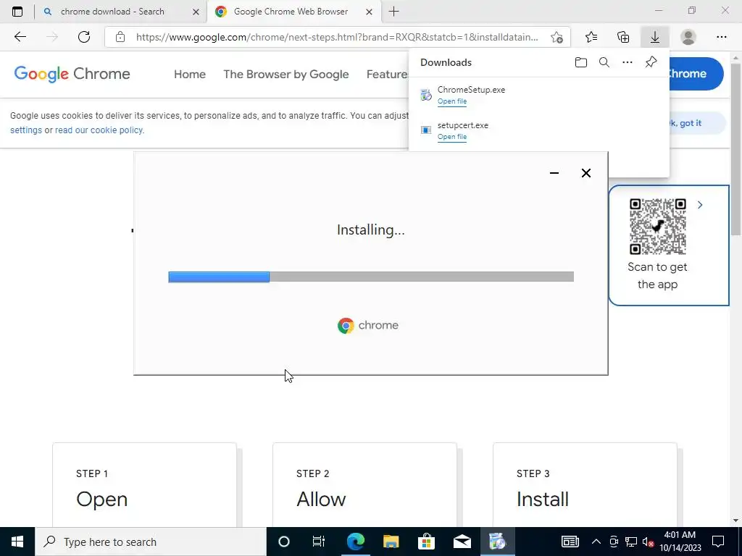Open file link for setupcert.exe

pos(452,137)
